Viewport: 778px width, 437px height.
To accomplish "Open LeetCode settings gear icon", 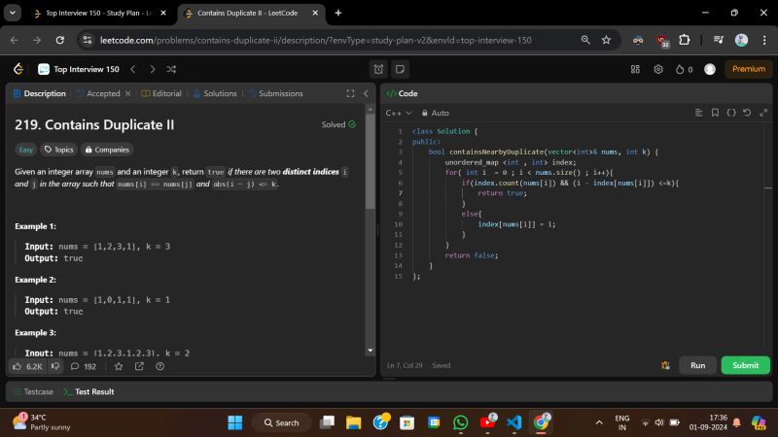I will [657, 69].
